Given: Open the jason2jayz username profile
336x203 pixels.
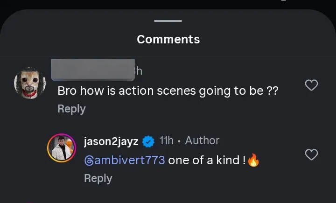Looking at the screenshot, I should 111,141.
